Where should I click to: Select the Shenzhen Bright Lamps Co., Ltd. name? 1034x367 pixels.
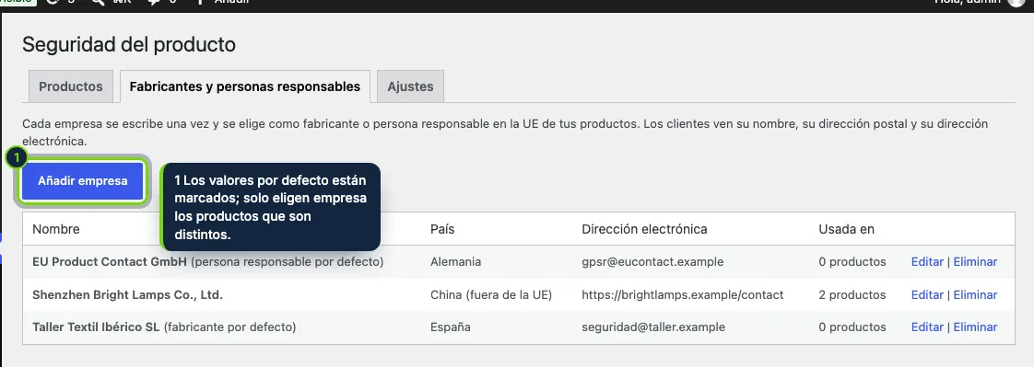pyautogui.click(x=127, y=294)
